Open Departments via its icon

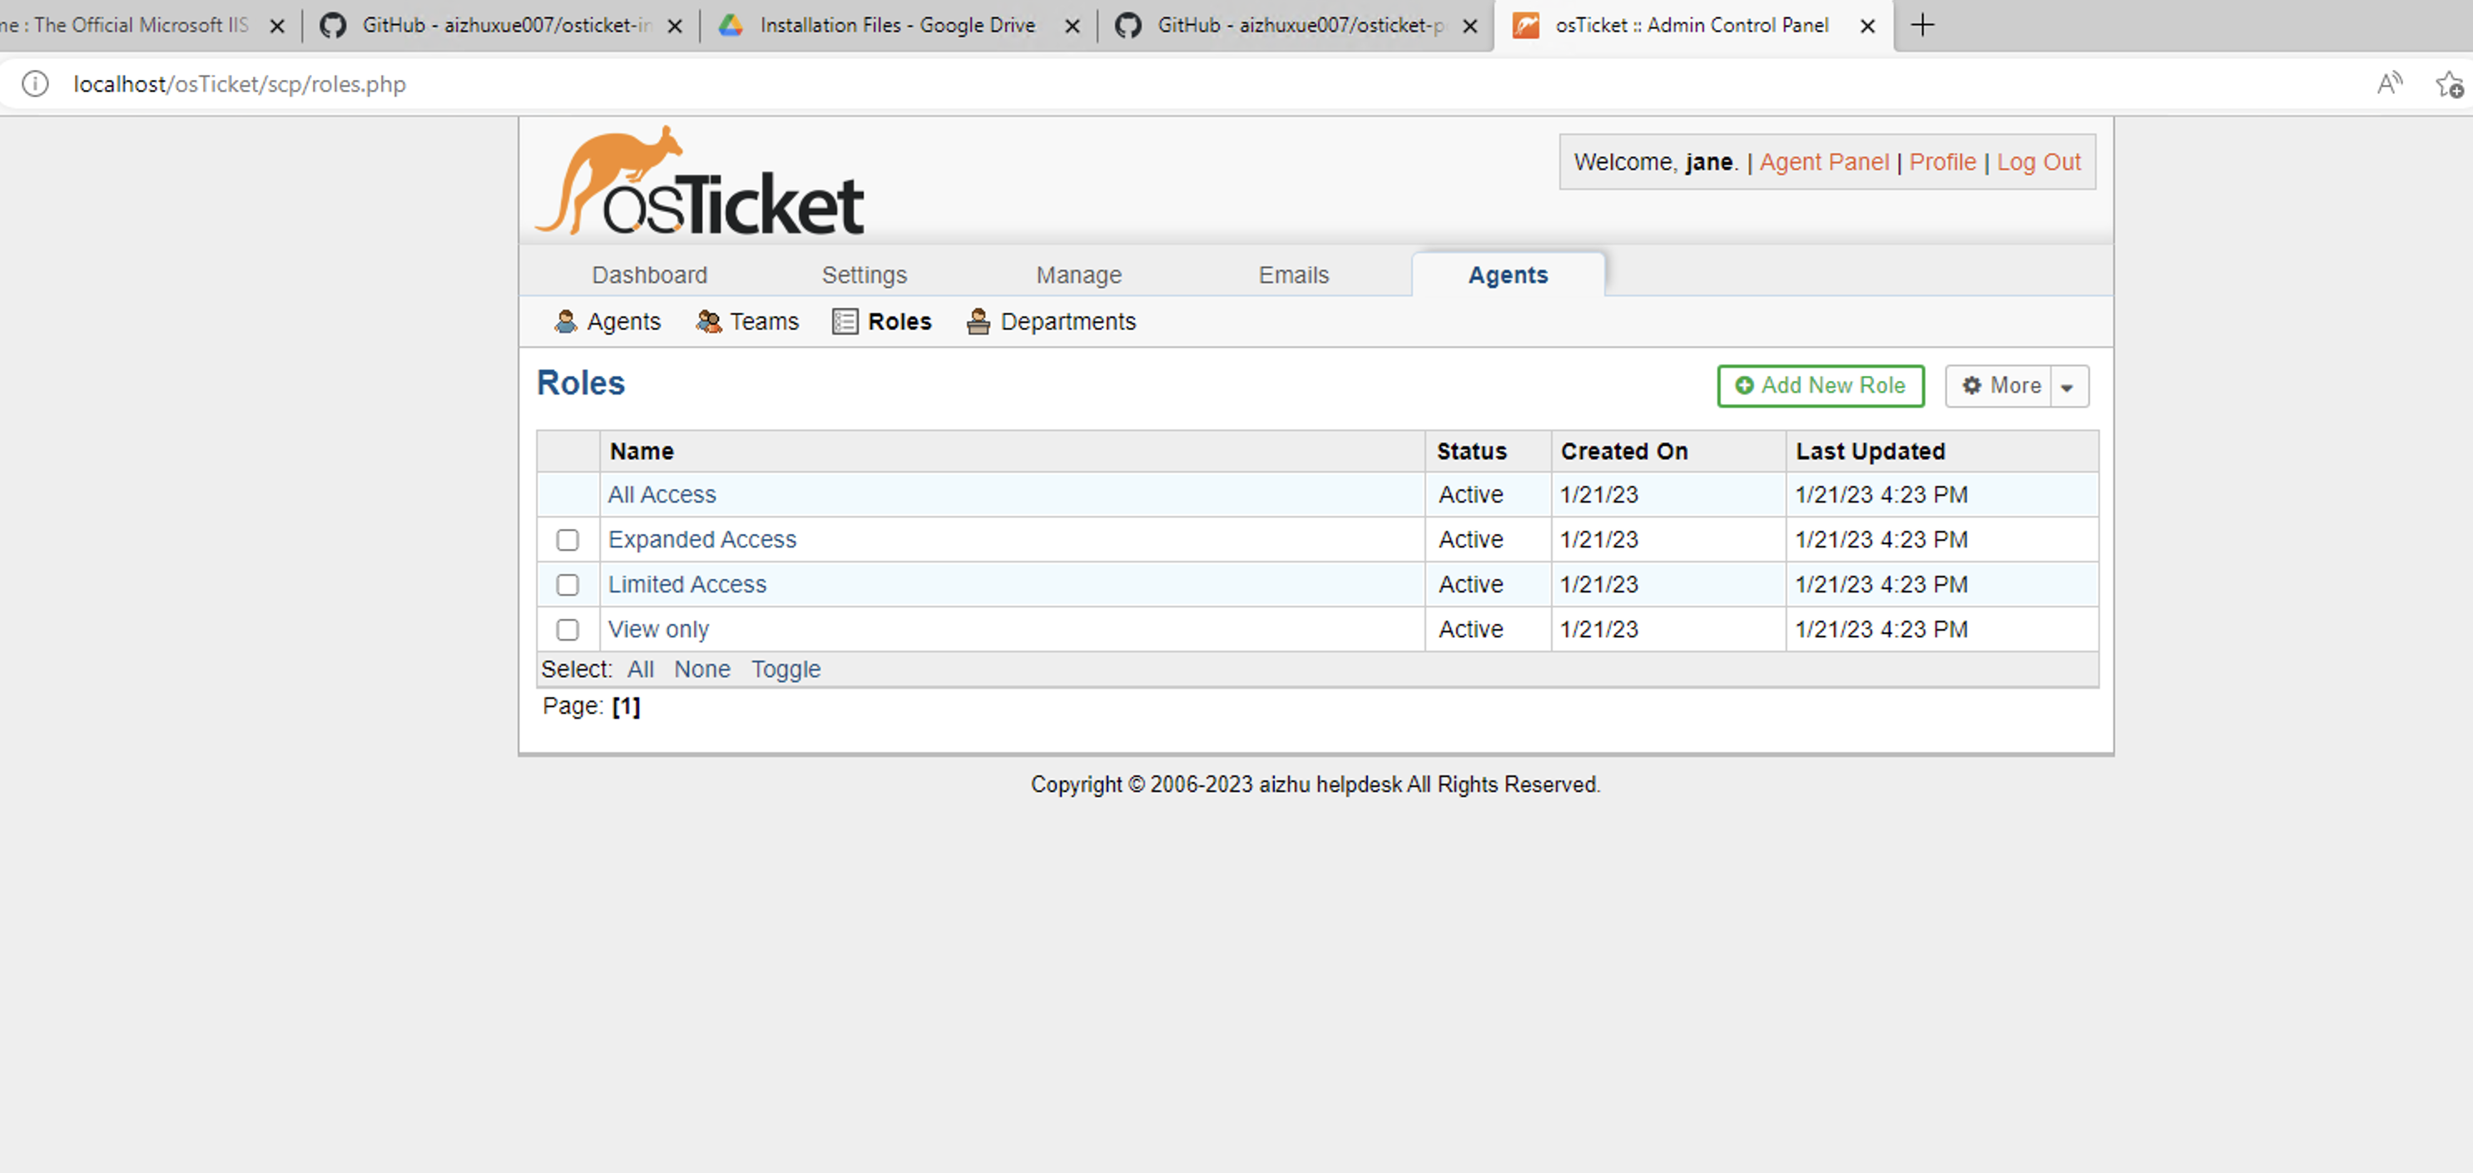(977, 322)
